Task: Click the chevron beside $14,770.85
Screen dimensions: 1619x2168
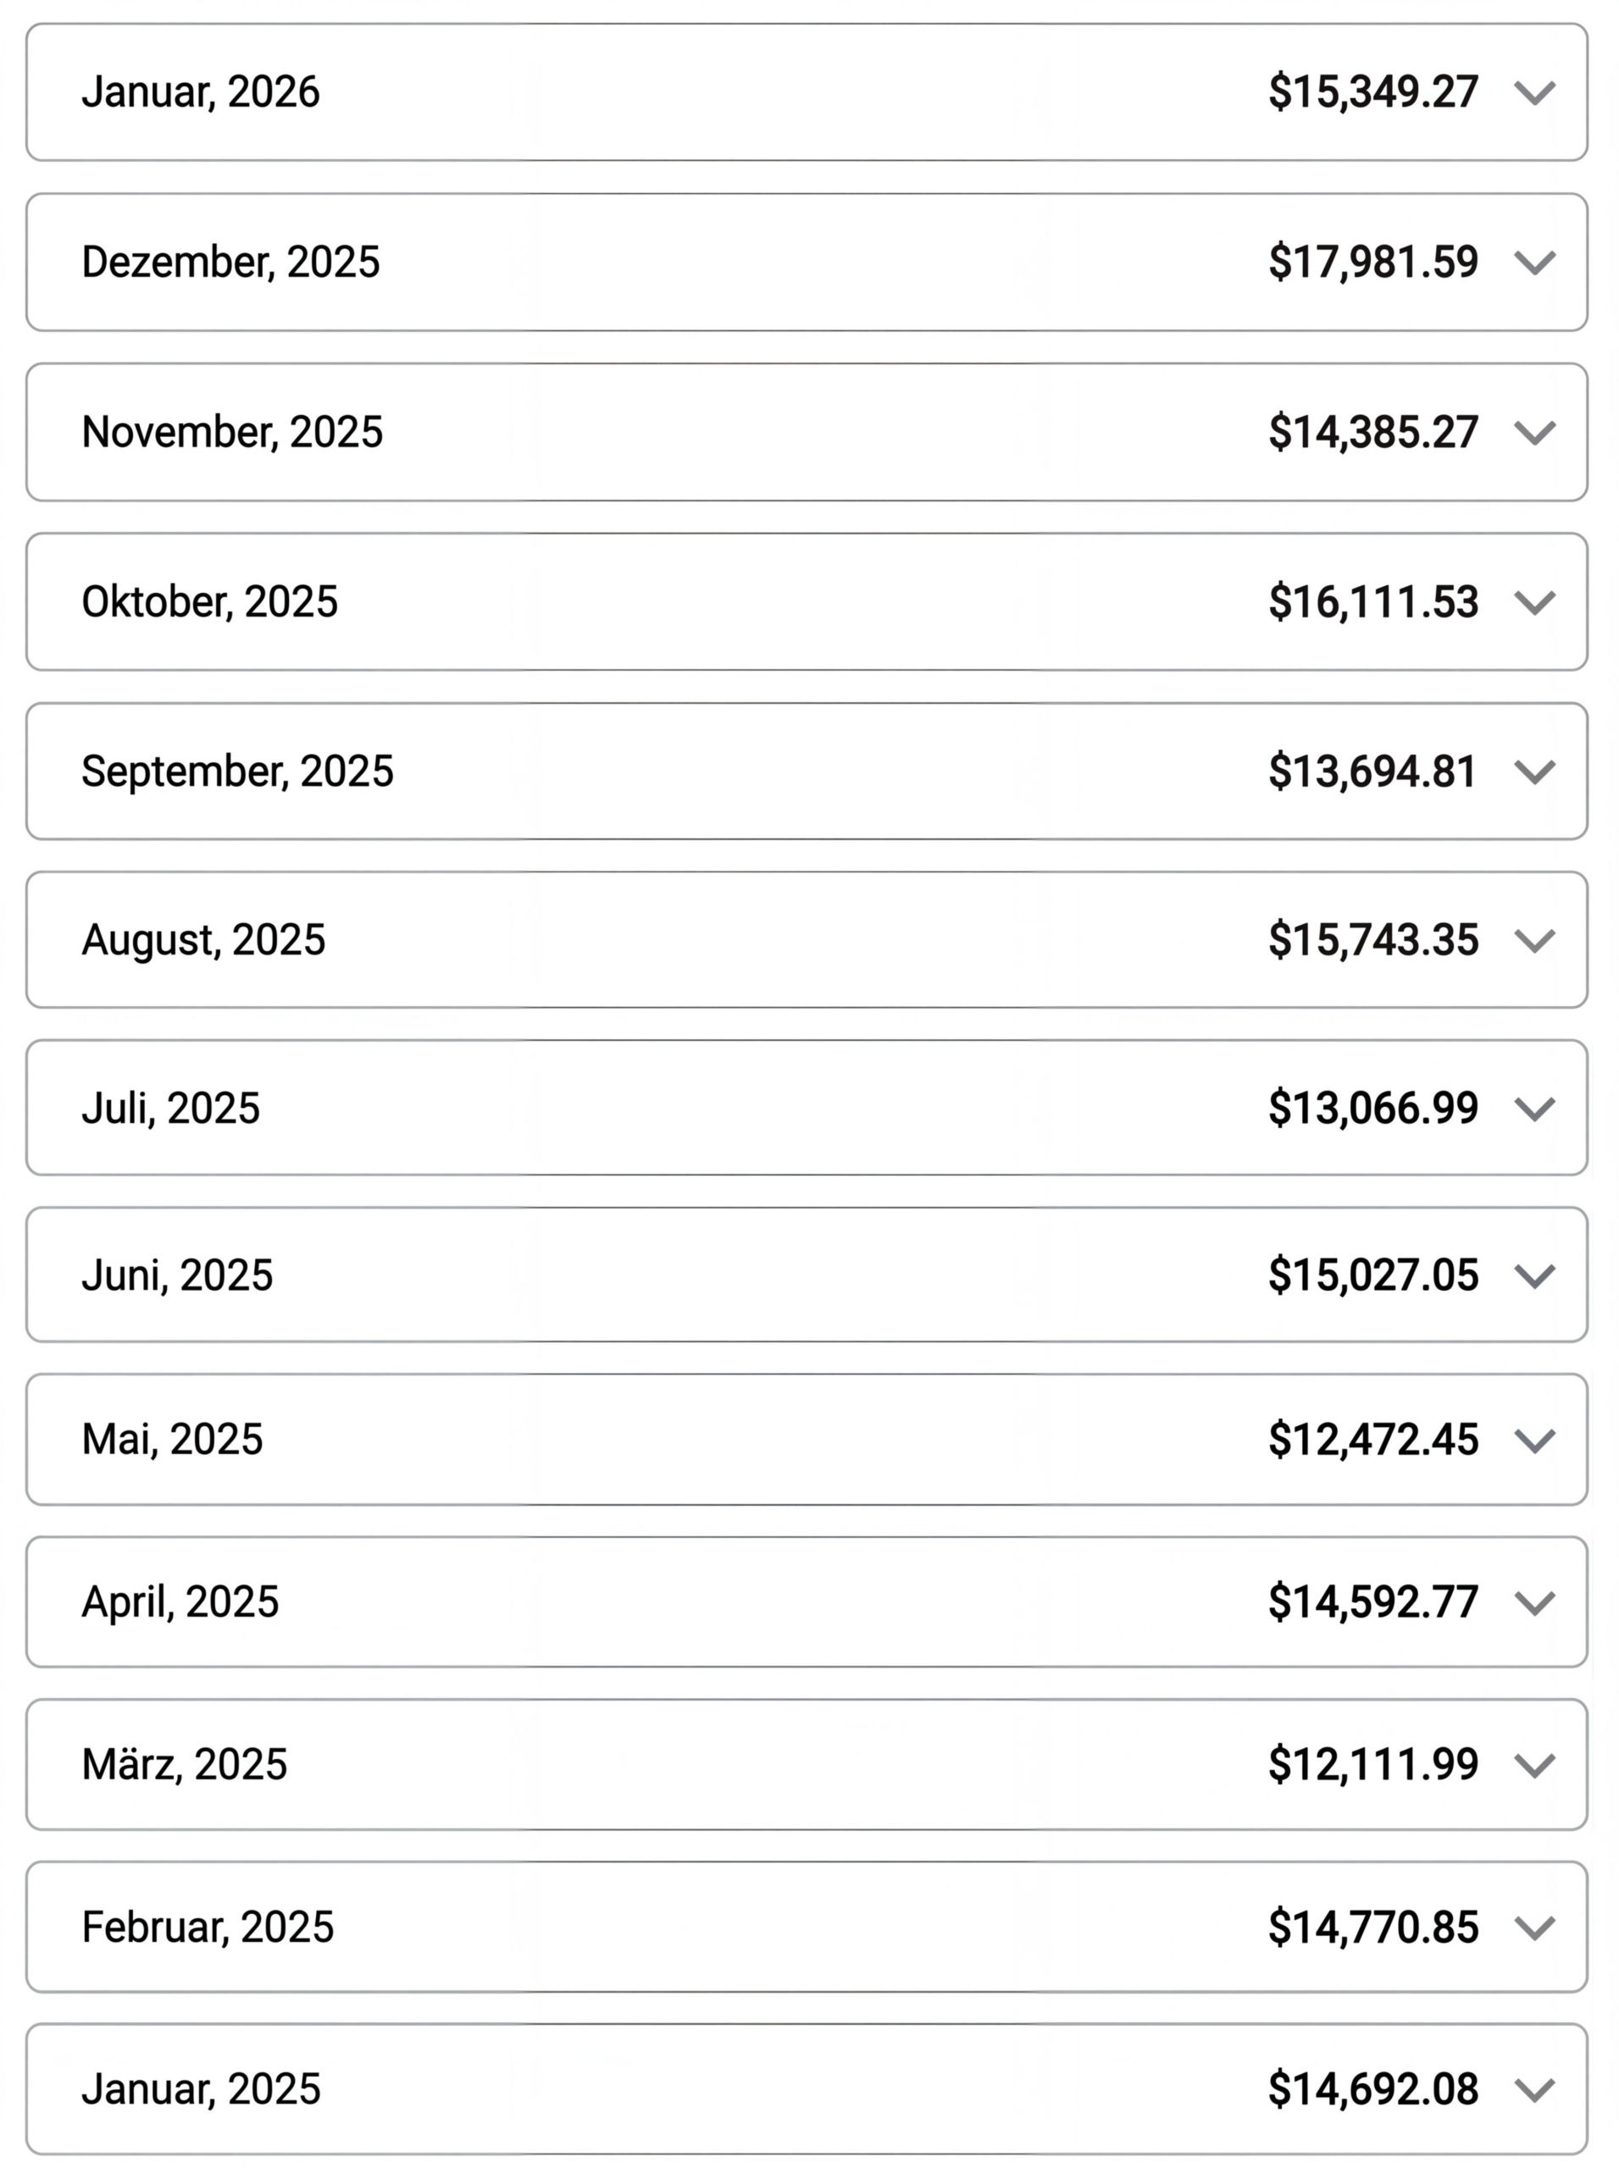Action: pyautogui.click(x=1533, y=1928)
